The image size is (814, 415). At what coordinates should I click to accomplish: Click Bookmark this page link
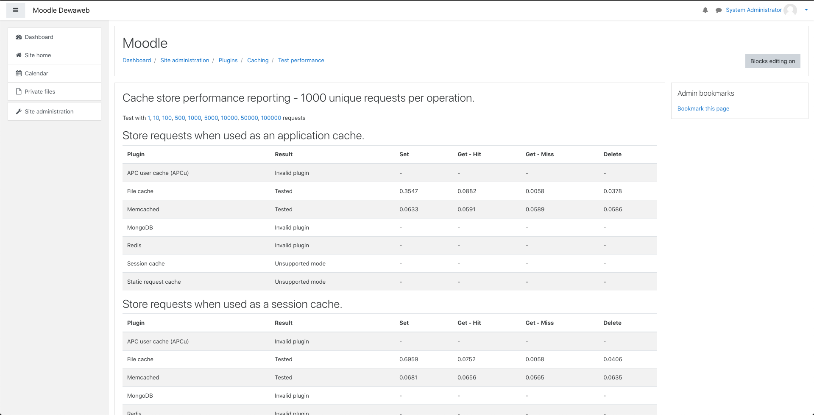[703, 108]
